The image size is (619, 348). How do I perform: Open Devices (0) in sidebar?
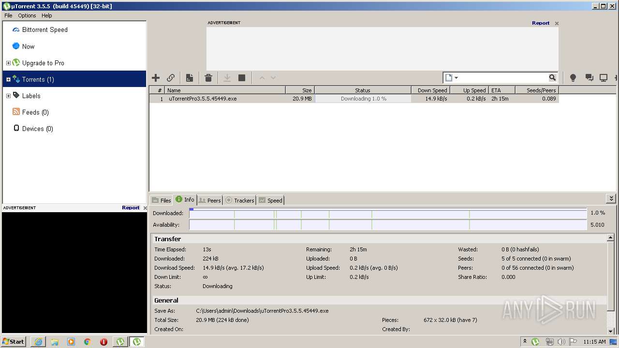point(38,129)
